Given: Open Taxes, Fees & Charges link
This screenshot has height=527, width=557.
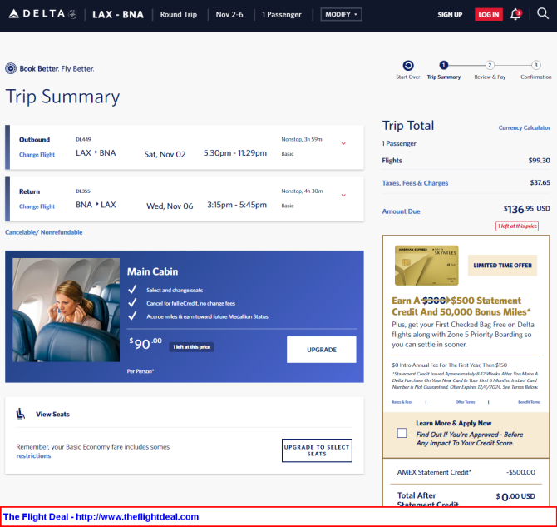Looking at the screenshot, I should click(x=415, y=183).
